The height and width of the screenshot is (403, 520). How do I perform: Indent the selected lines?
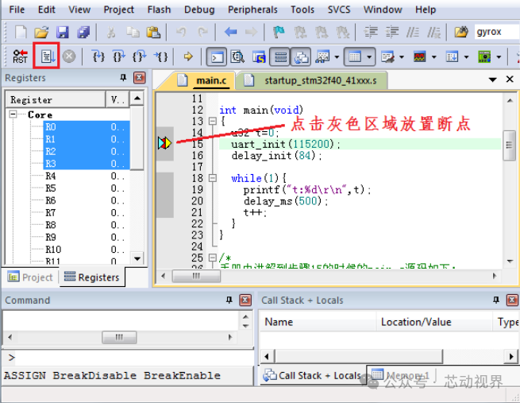pyautogui.click(x=371, y=33)
